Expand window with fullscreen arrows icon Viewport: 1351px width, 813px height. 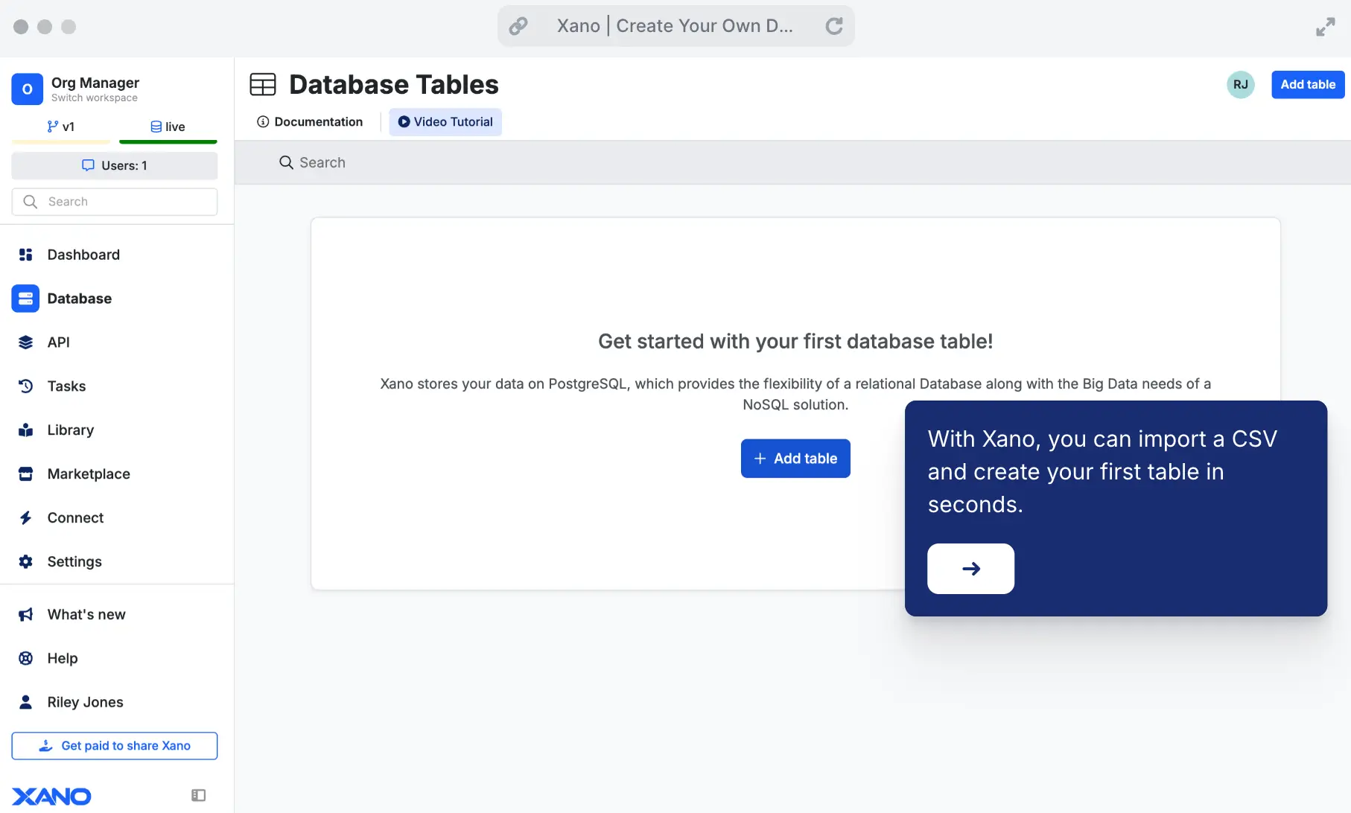coord(1326,27)
